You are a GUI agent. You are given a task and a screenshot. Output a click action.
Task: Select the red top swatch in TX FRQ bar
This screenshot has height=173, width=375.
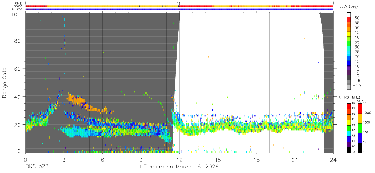point(349,106)
